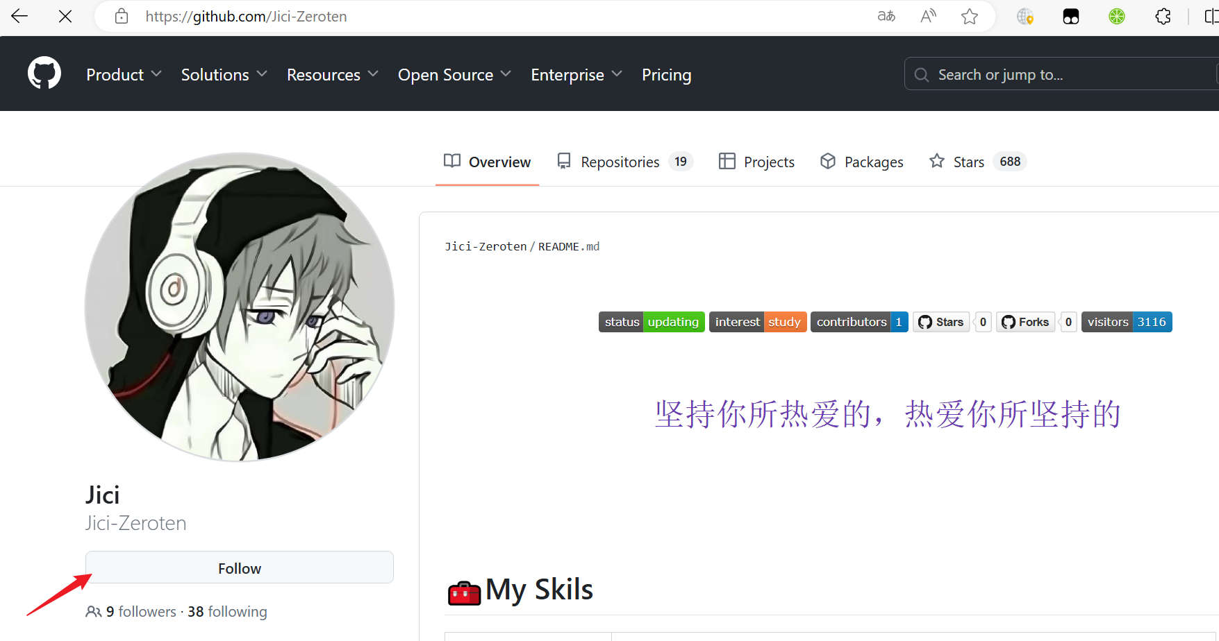
Task: Focus the Search or jump to field
Action: [1061, 74]
